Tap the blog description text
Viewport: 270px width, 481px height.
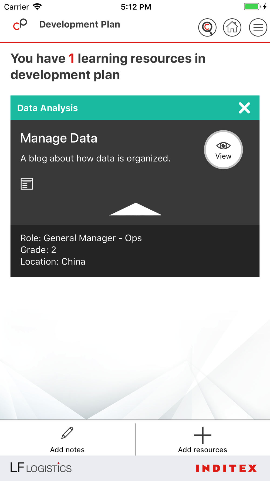tap(96, 158)
